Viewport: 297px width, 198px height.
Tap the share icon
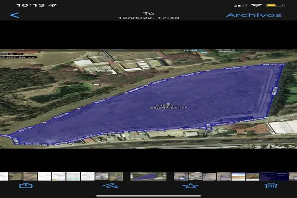25,186
